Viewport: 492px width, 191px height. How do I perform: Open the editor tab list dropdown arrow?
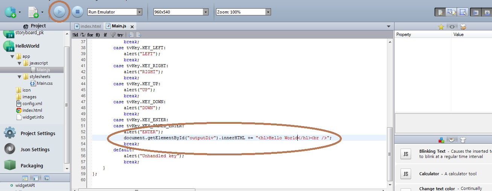tap(388, 26)
